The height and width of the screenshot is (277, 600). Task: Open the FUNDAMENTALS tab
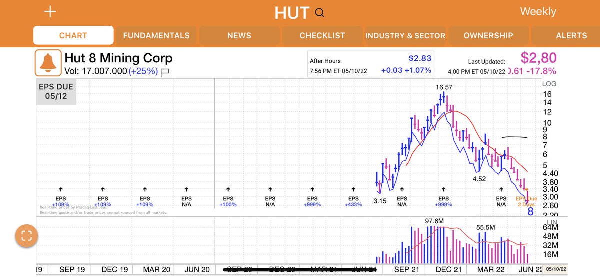coord(156,35)
